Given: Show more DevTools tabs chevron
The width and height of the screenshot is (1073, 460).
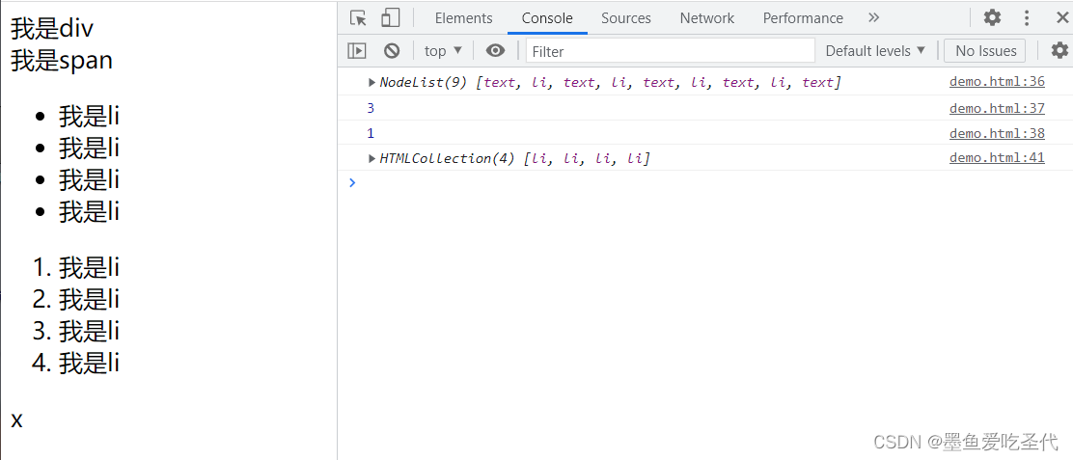Looking at the screenshot, I should pos(873,17).
